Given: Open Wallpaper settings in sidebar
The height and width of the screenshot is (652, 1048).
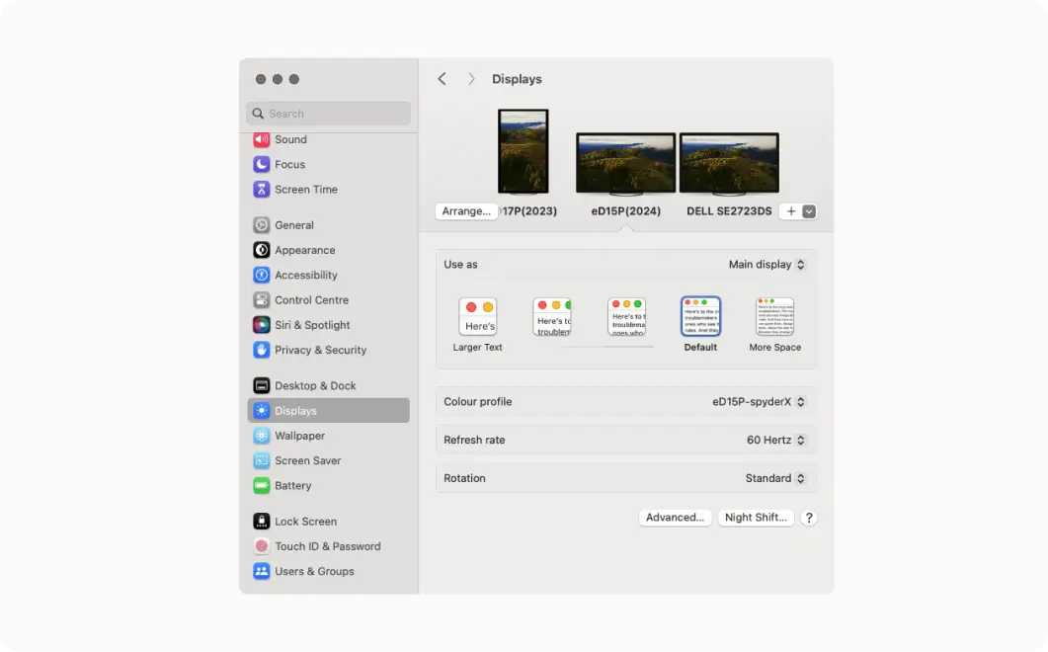Looking at the screenshot, I should (x=328, y=436).
